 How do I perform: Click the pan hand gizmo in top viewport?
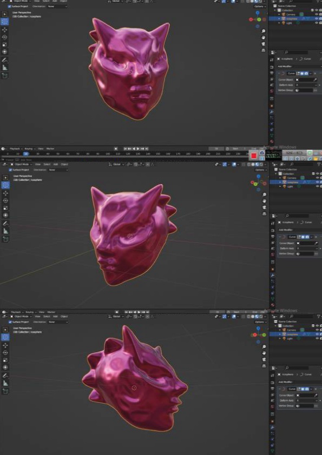(264, 37)
